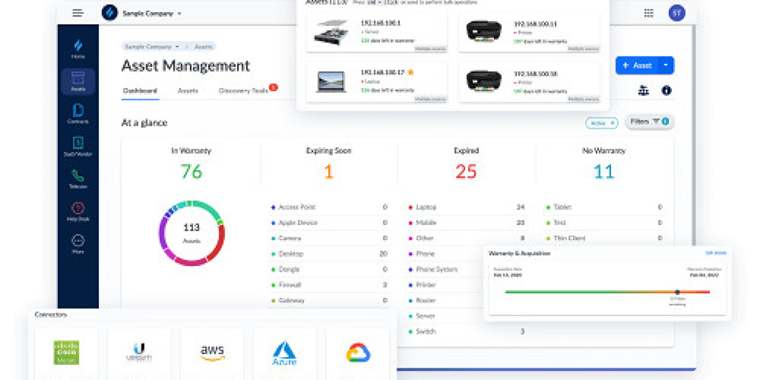Click the warranty timeline marker dot

[677, 292]
